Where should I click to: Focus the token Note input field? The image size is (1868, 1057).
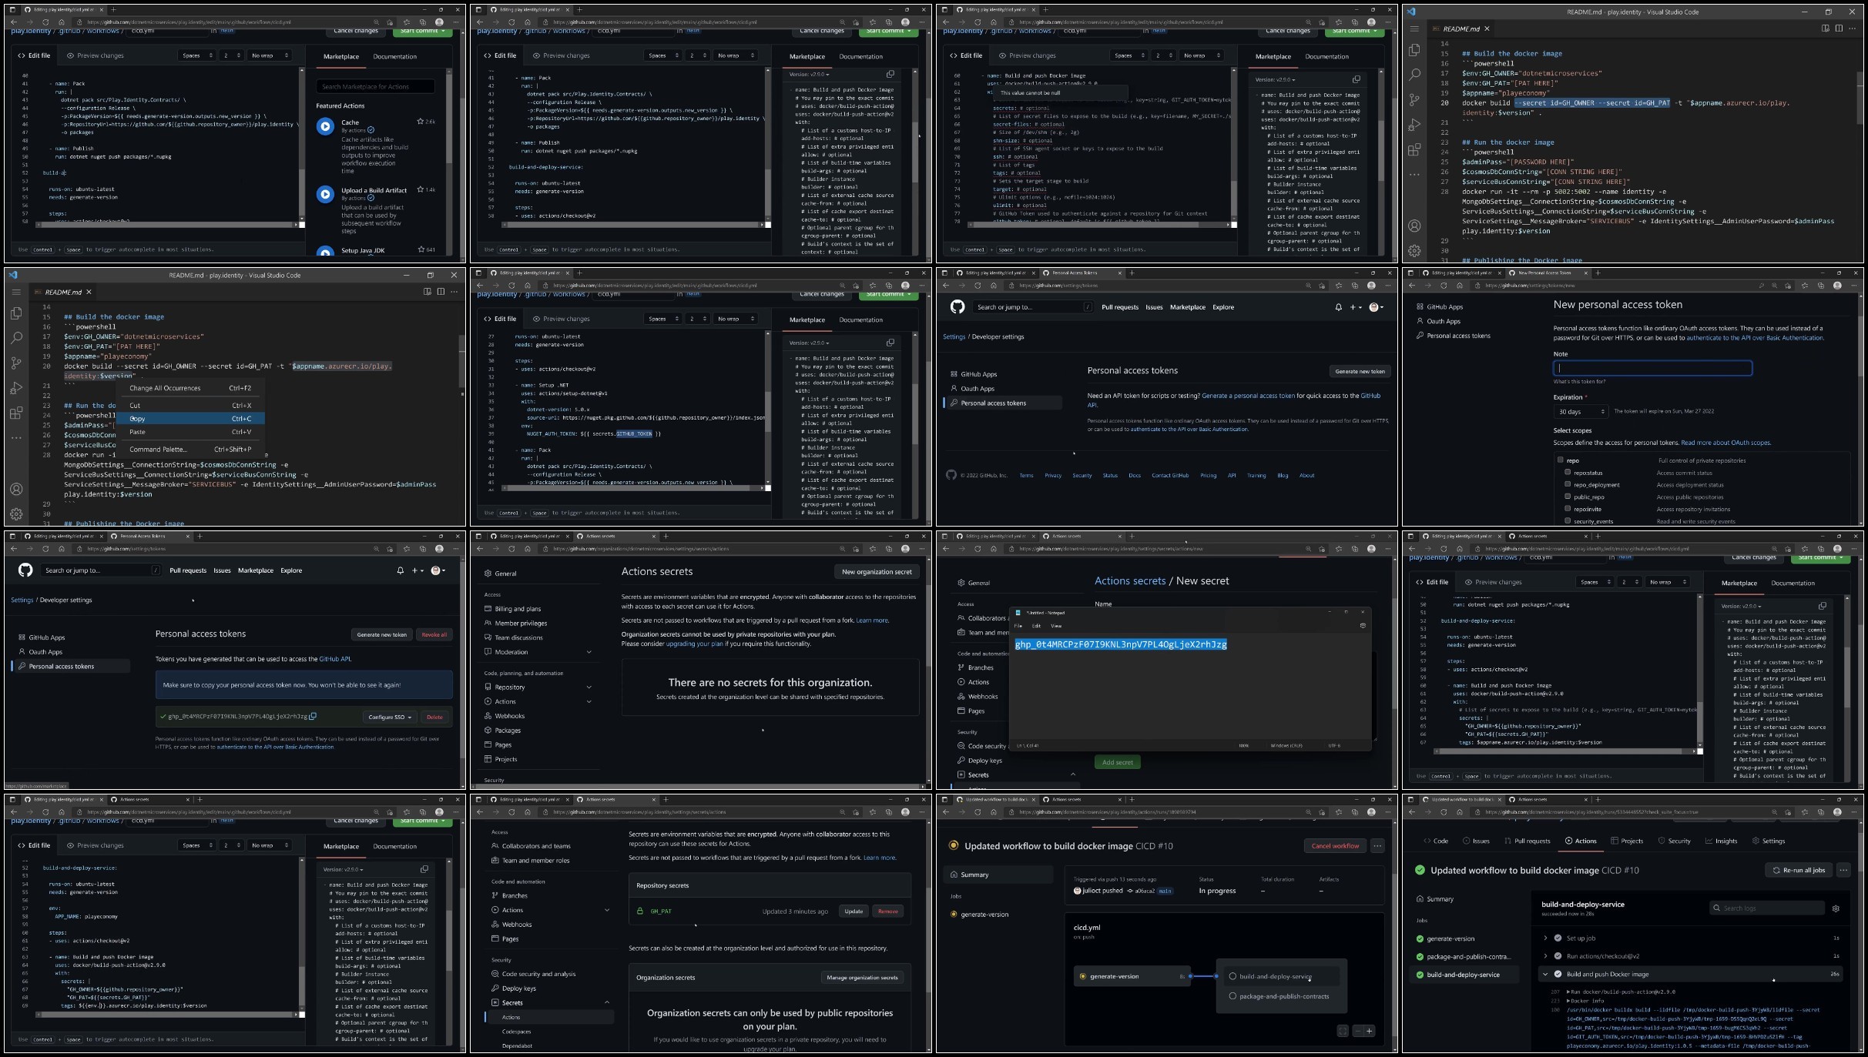pyautogui.click(x=1652, y=368)
